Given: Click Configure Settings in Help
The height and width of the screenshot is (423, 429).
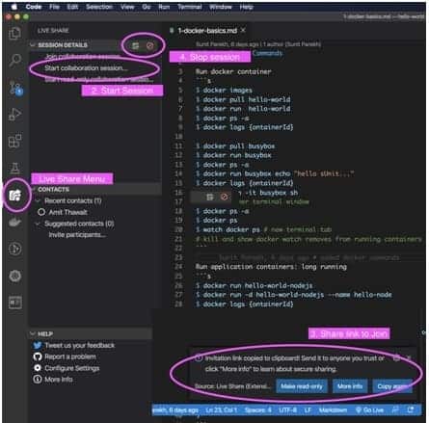Looking at the screenshot, I should (x=72, y=368).
